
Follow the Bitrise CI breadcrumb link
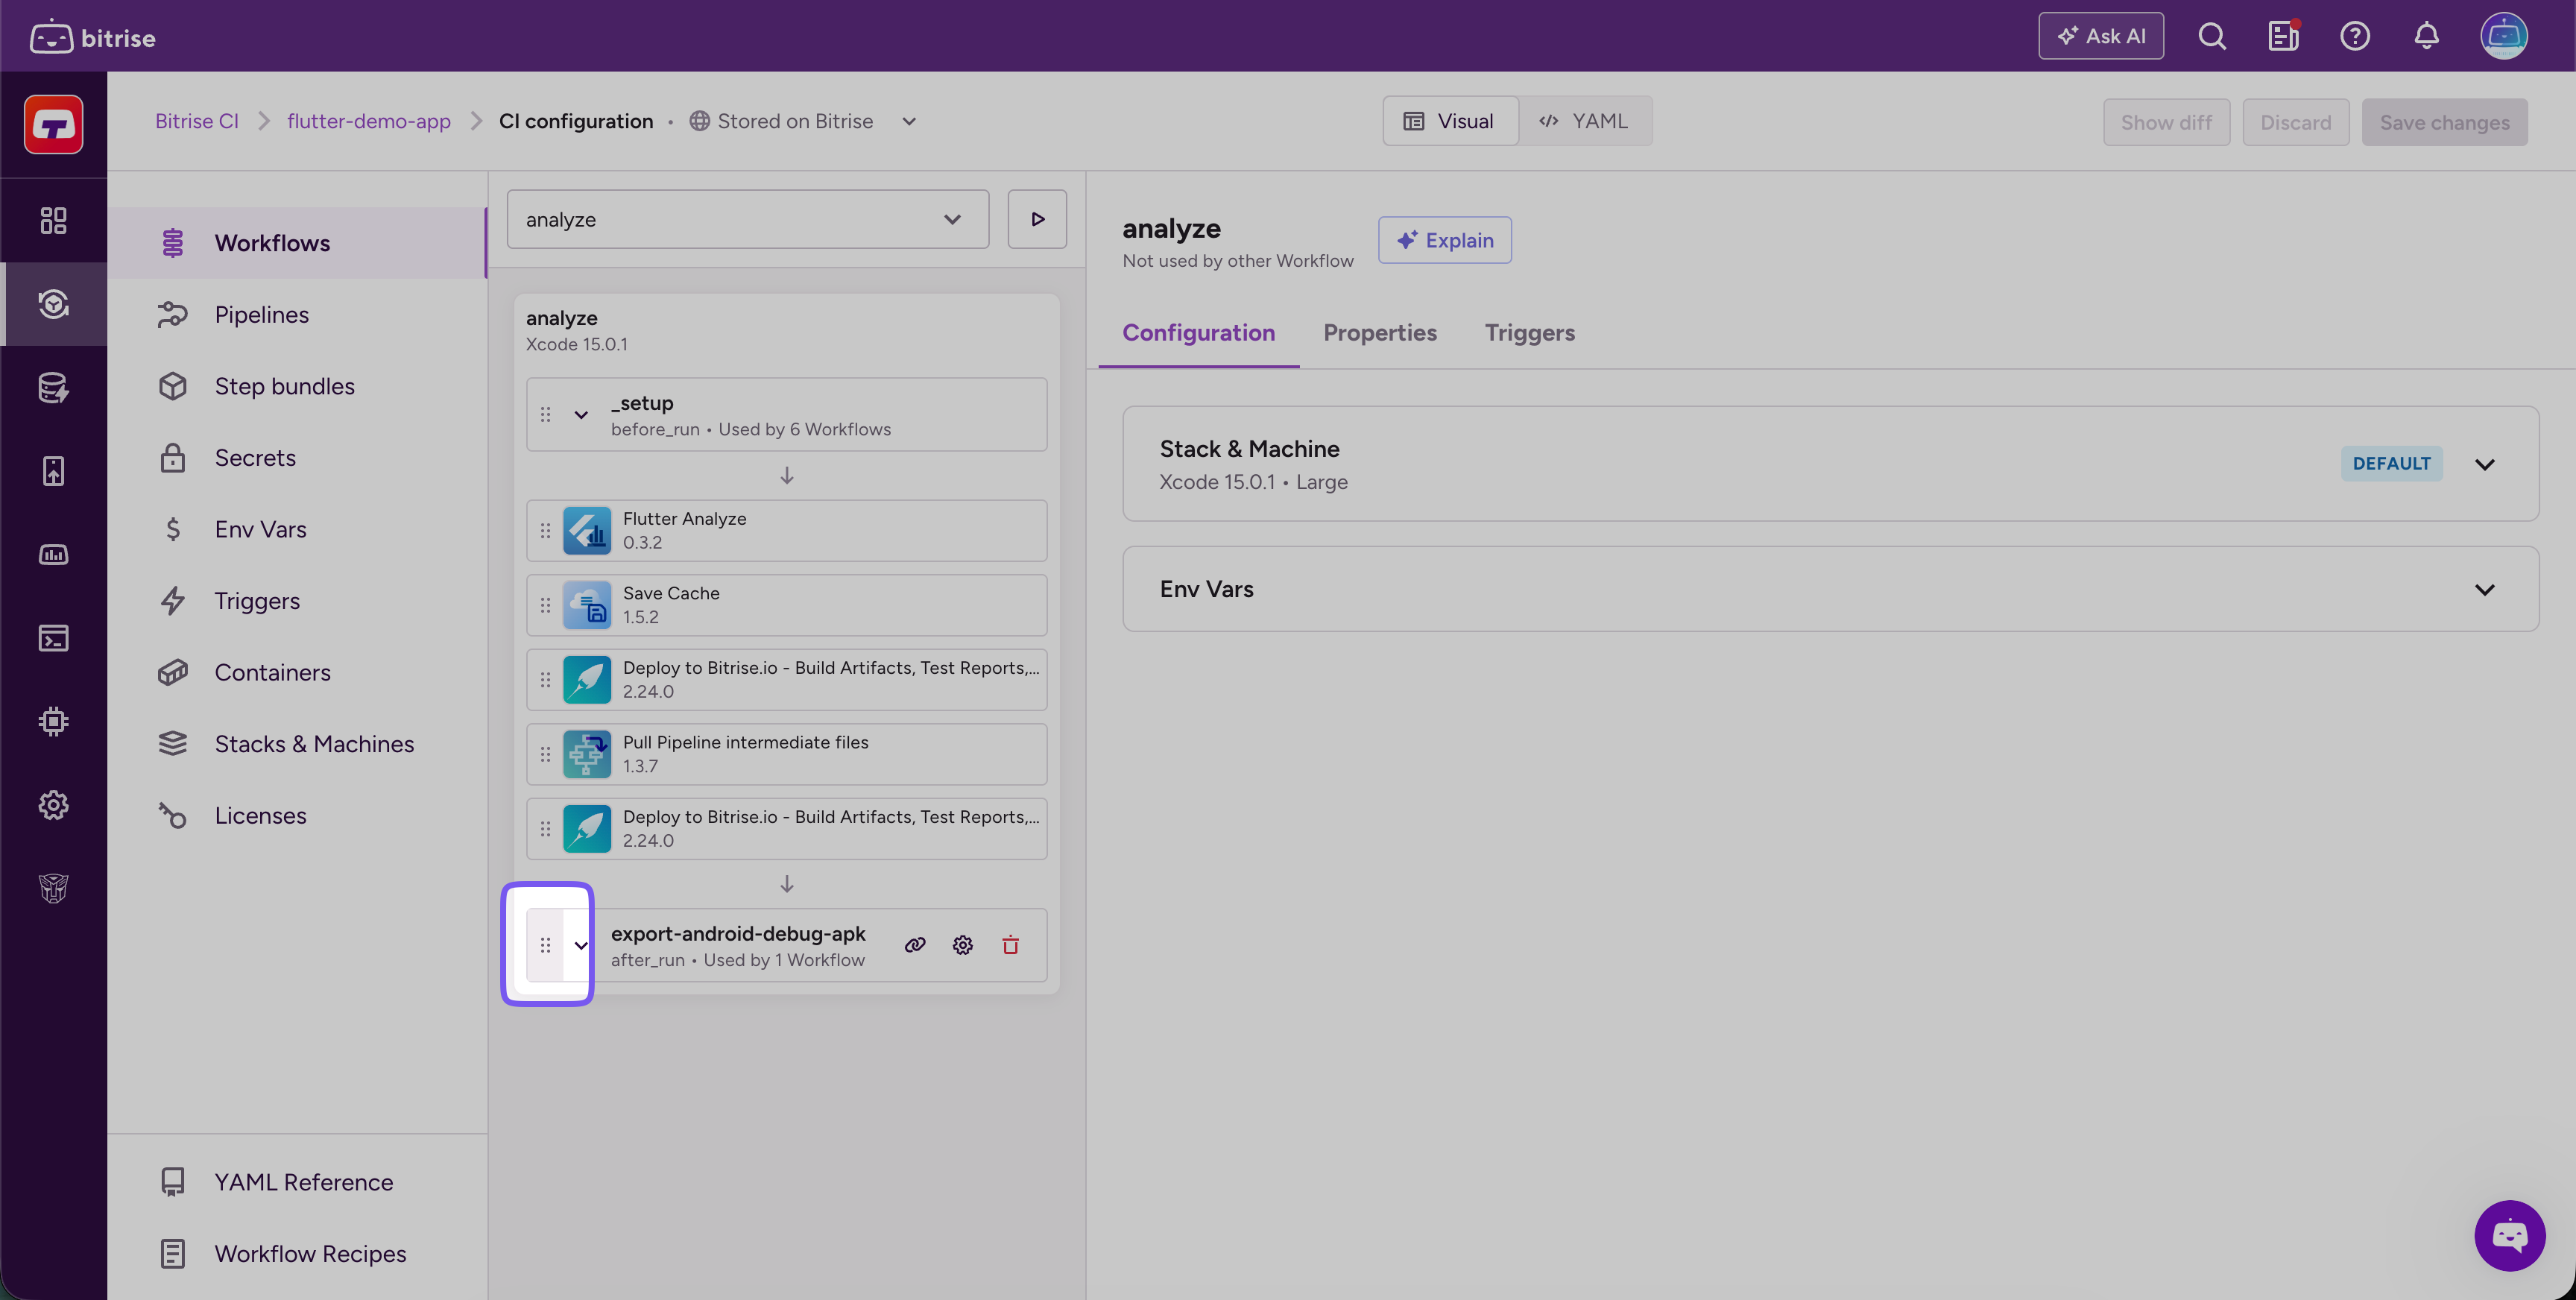197,121
